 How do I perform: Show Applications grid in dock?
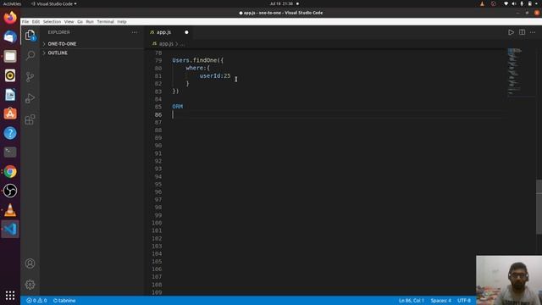[10, 295]
